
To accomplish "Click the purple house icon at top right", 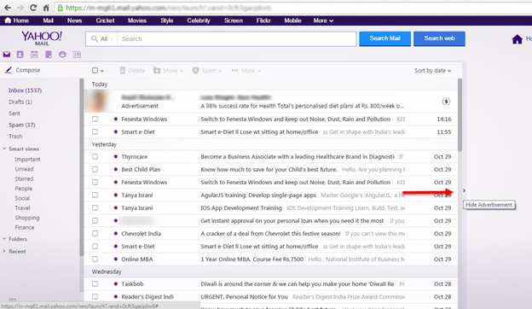I will [x=517, y=39].
